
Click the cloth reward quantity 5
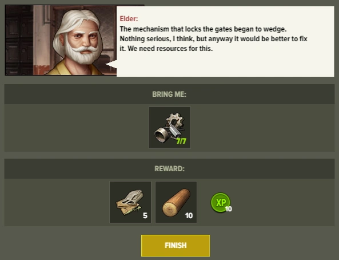[145, 215]
